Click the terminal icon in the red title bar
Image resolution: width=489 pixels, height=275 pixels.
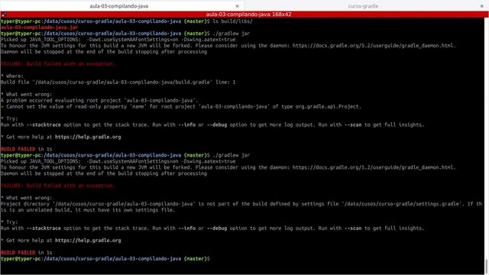click(x=3, y=15)
